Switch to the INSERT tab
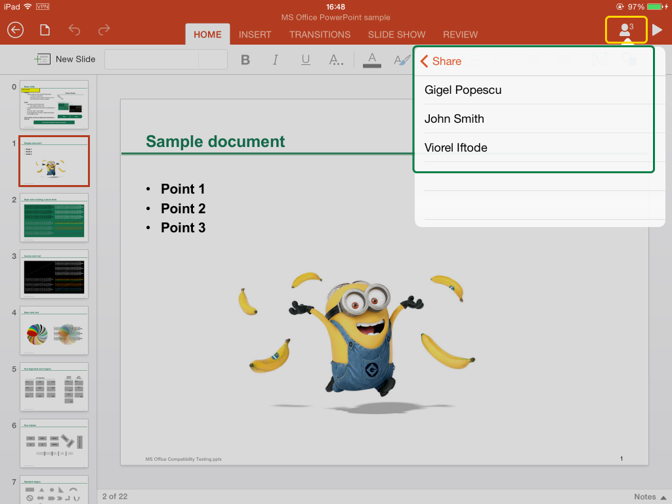This screenshot has width=672, height=504. tap(255, 34)
